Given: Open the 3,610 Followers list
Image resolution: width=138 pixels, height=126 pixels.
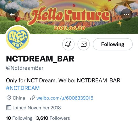Looking at the screenshot, I should click(x=53, y=118).
